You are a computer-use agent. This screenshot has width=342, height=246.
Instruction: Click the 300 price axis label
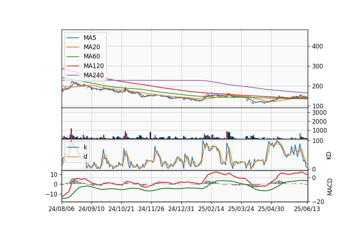(317, 66)
